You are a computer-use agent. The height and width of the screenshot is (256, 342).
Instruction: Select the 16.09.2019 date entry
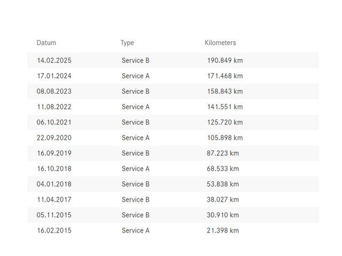[54, 153]
